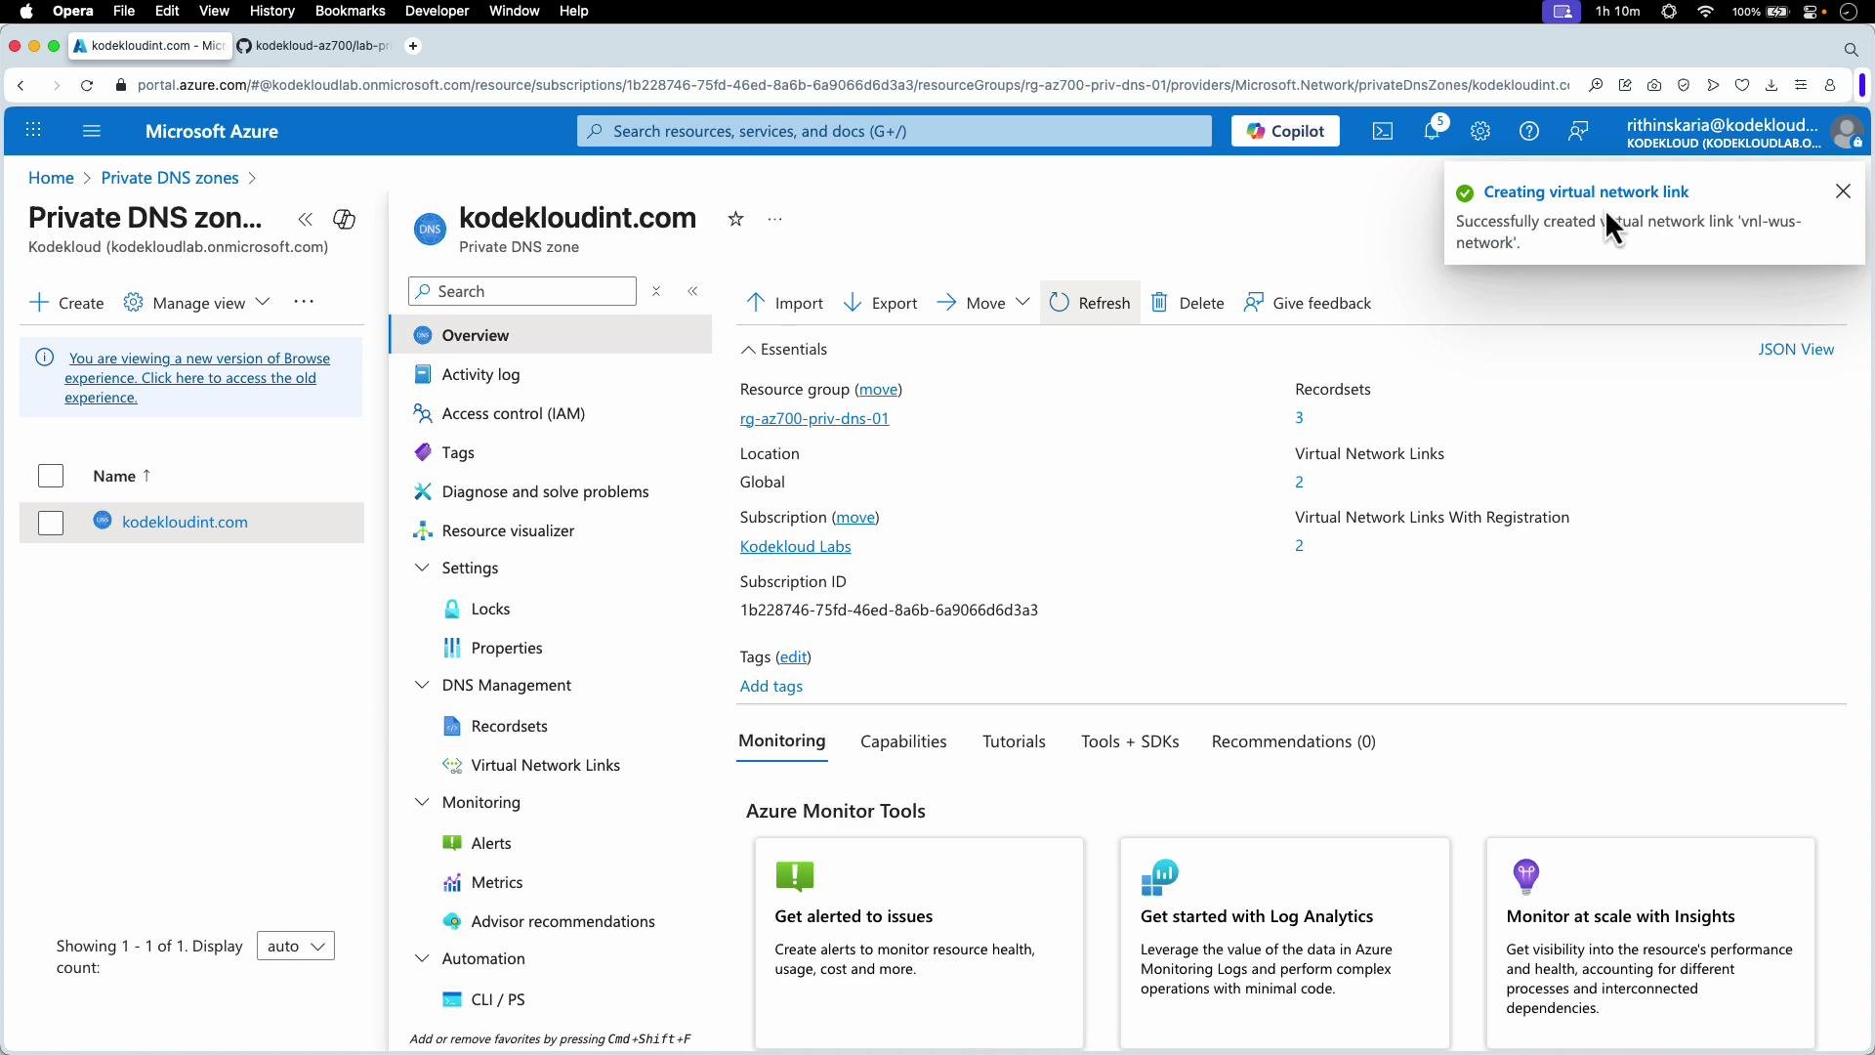Launch Cloud Shell from the top bar
The image size is (1875, 1055).
pos(1383,131)
